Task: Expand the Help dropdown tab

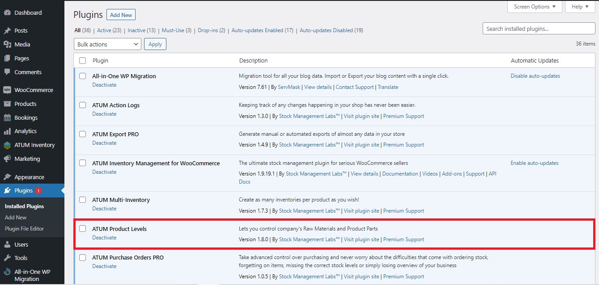Action: click(580, 7)
